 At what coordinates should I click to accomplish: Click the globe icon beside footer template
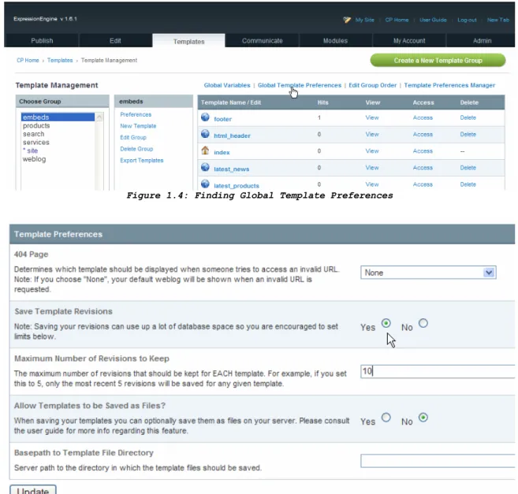(205, 117)
